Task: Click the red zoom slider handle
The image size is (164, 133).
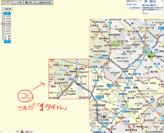Action: coord(2,24)
